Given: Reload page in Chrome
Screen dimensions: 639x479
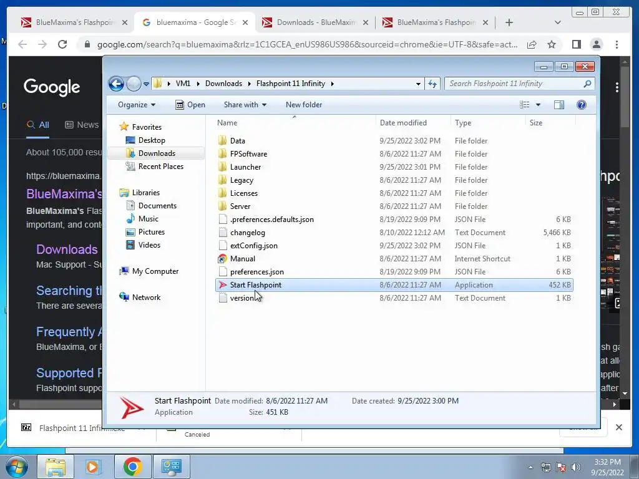Looking at the screenshot, I should (62, 44).
